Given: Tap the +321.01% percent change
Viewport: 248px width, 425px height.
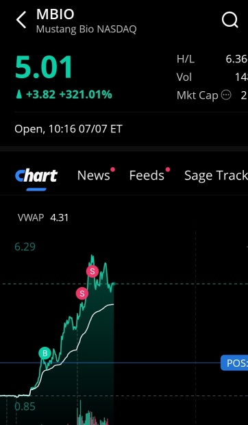Looking at the screenshot, I should (x=86, y=95).
